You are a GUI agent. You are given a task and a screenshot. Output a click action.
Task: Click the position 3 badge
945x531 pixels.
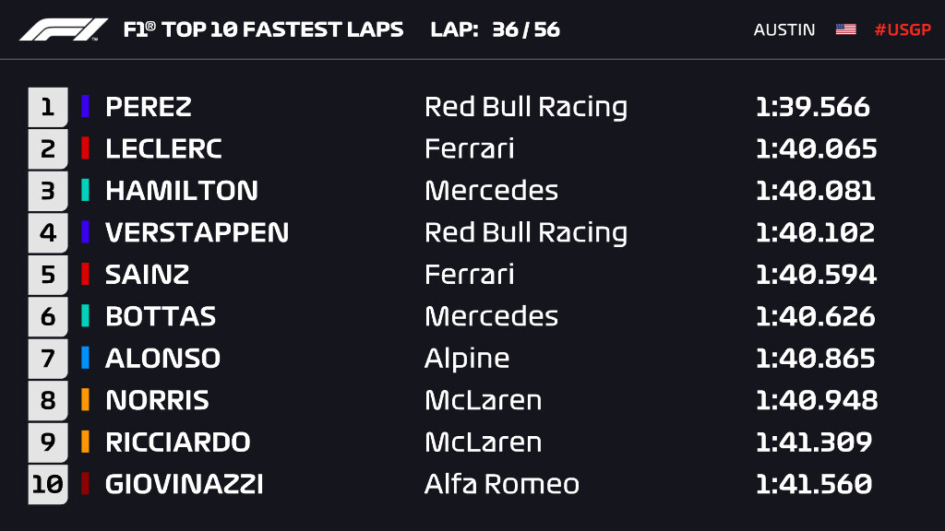click(x=48, y=191)
